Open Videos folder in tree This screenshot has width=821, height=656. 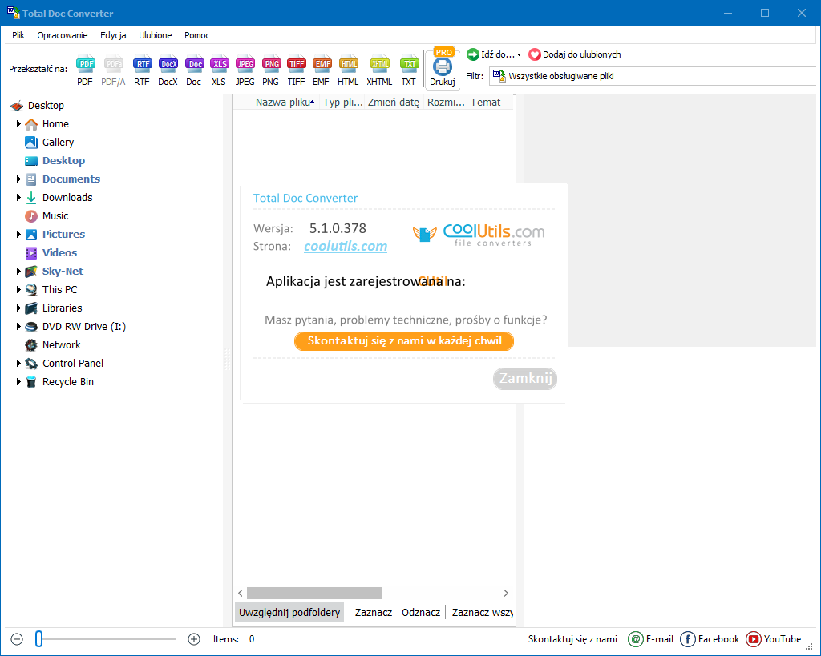pyautogui.click(x=59, y=252)
